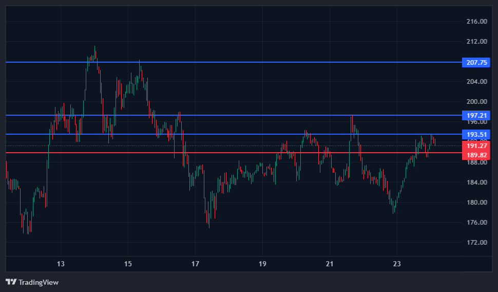Click the TradingView text link
This screenshot has height=292, width=498.
39,282
